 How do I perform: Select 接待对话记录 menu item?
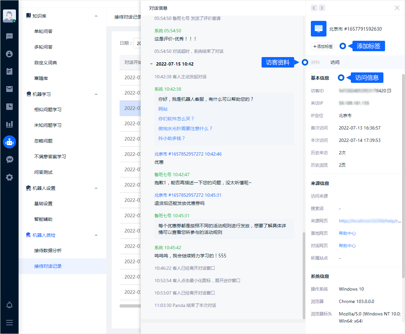[x=63, y=266]
